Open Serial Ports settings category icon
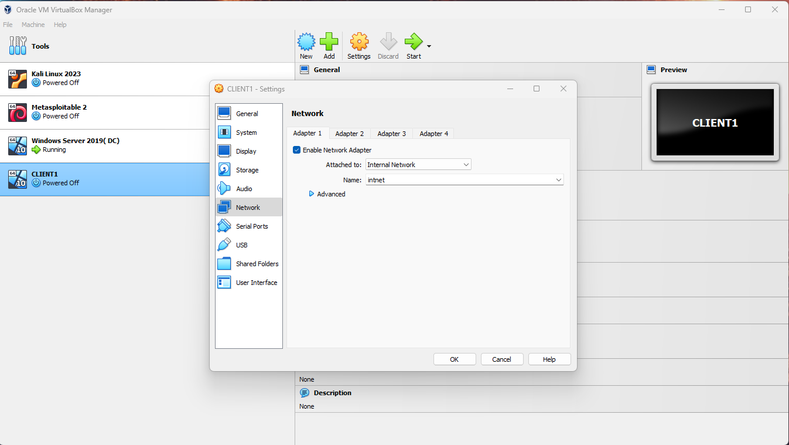The width and height of the screenshot is (789, 445). coord(224,226)
